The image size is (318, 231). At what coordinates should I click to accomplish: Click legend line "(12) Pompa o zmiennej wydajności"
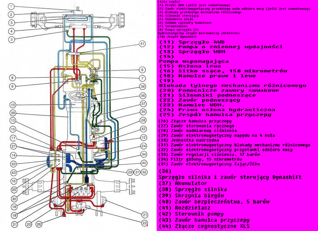point(221,47)
